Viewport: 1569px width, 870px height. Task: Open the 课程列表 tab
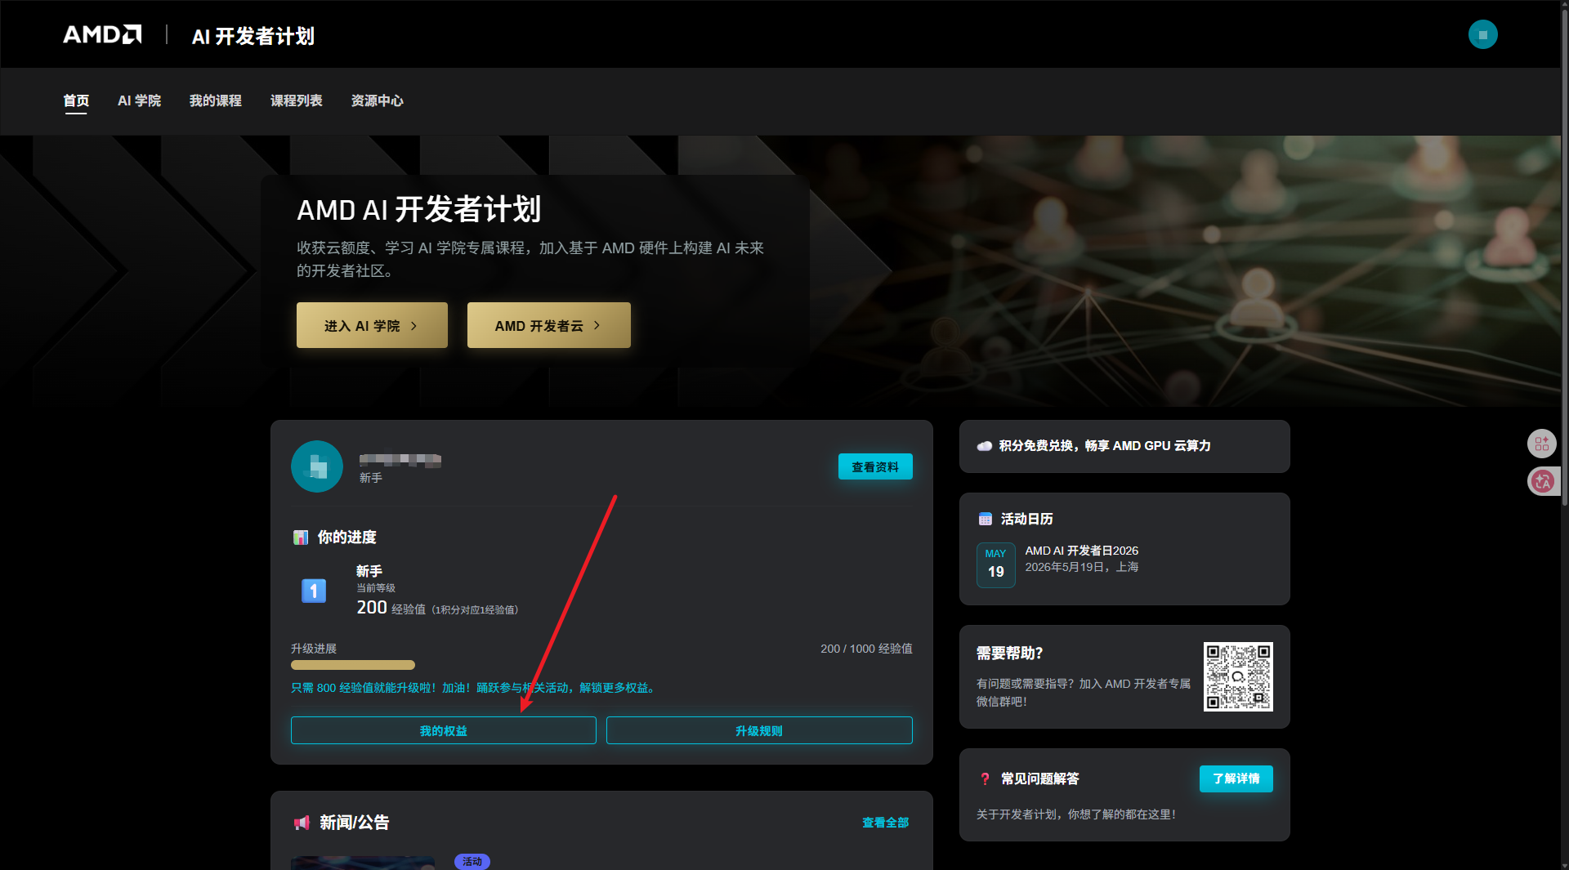click(297, 100)
